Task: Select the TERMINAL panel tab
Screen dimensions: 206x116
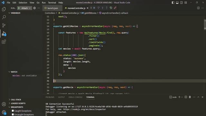Action: (90, 97)
